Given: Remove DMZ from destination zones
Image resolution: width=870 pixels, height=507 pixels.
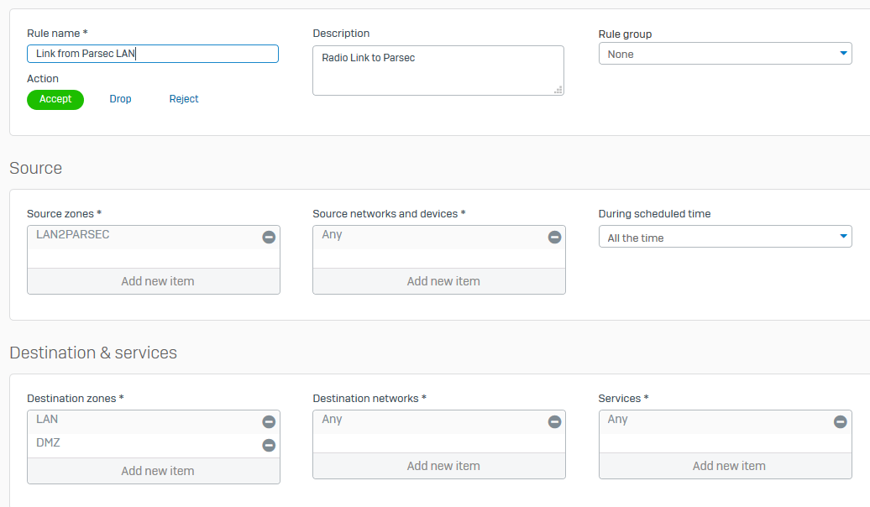Looking at the screenshot, I should pos(269,446).
